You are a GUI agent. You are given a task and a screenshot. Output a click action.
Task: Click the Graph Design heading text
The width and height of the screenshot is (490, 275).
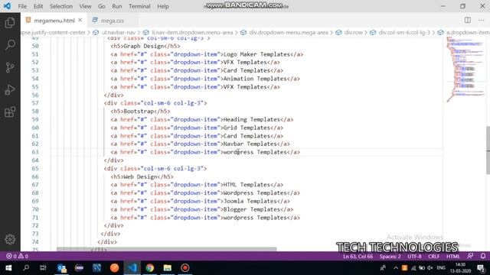point(144,46)
